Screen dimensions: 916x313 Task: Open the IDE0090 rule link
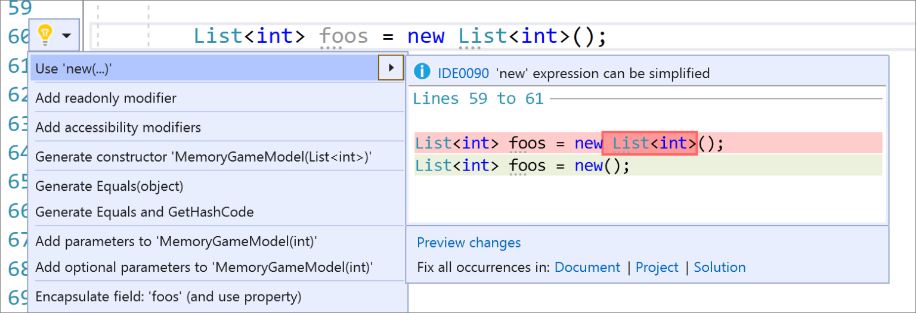tap(463, 73)
